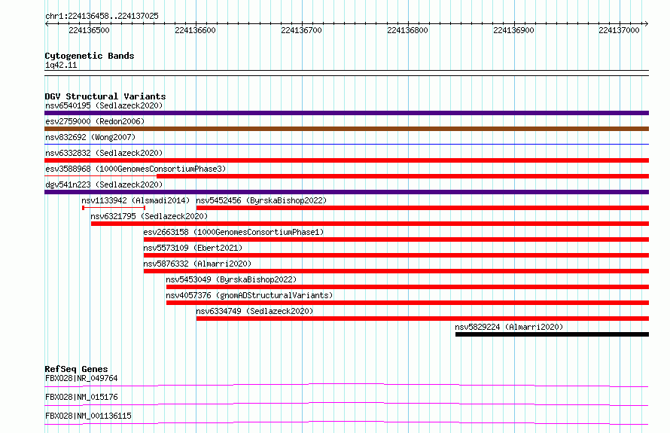This screenshot has height=433, width=670.
Task: Select the 1q42.11 cytogenetic band label
Action: pos(61,65)
